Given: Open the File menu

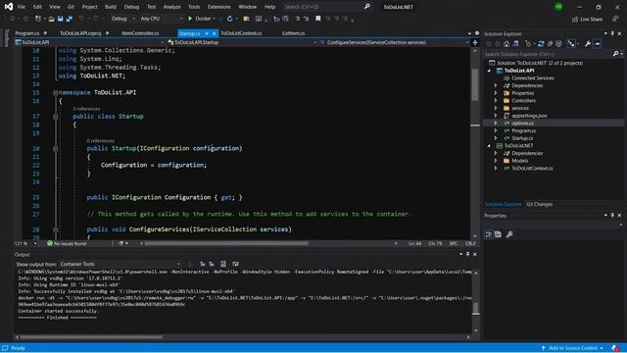Looking at the screenshot, I should pos(22,7).
